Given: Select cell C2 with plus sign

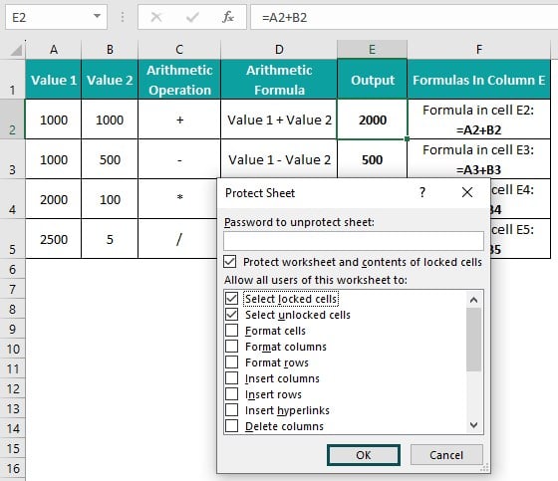Looking at the screenshot, I should coord(179,120).
